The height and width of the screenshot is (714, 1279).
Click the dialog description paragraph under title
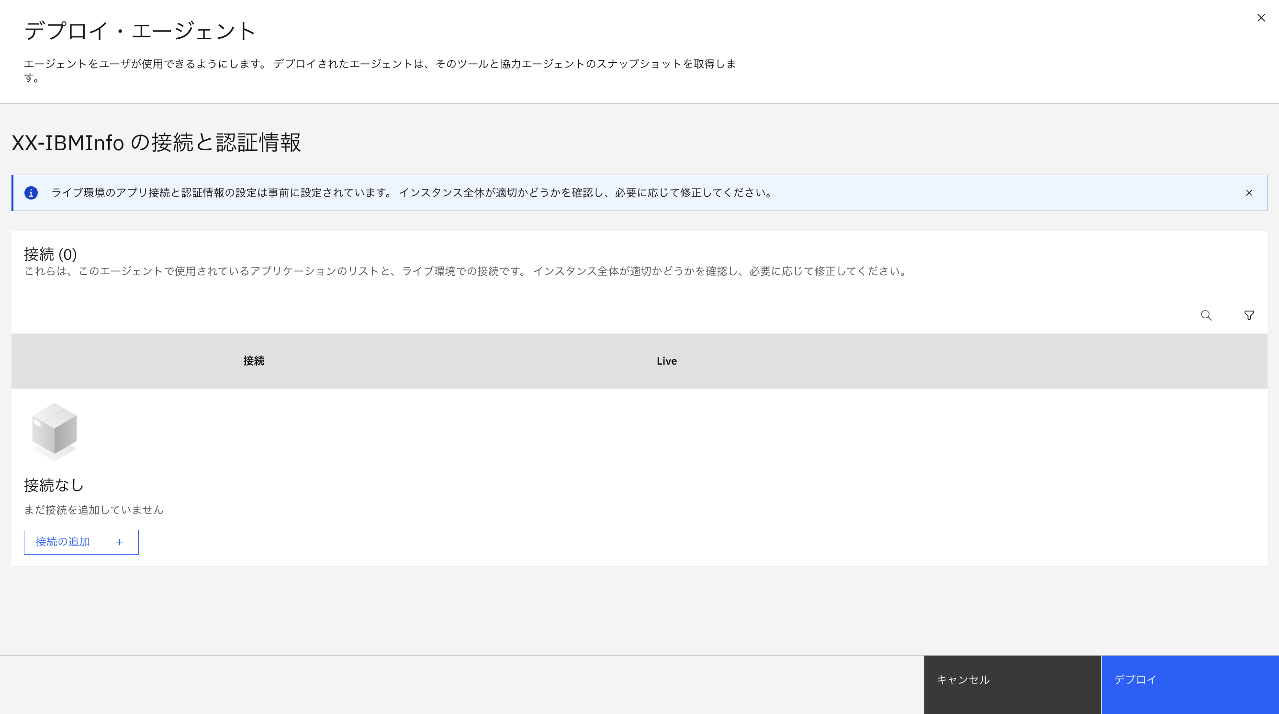tap(380, 64)
